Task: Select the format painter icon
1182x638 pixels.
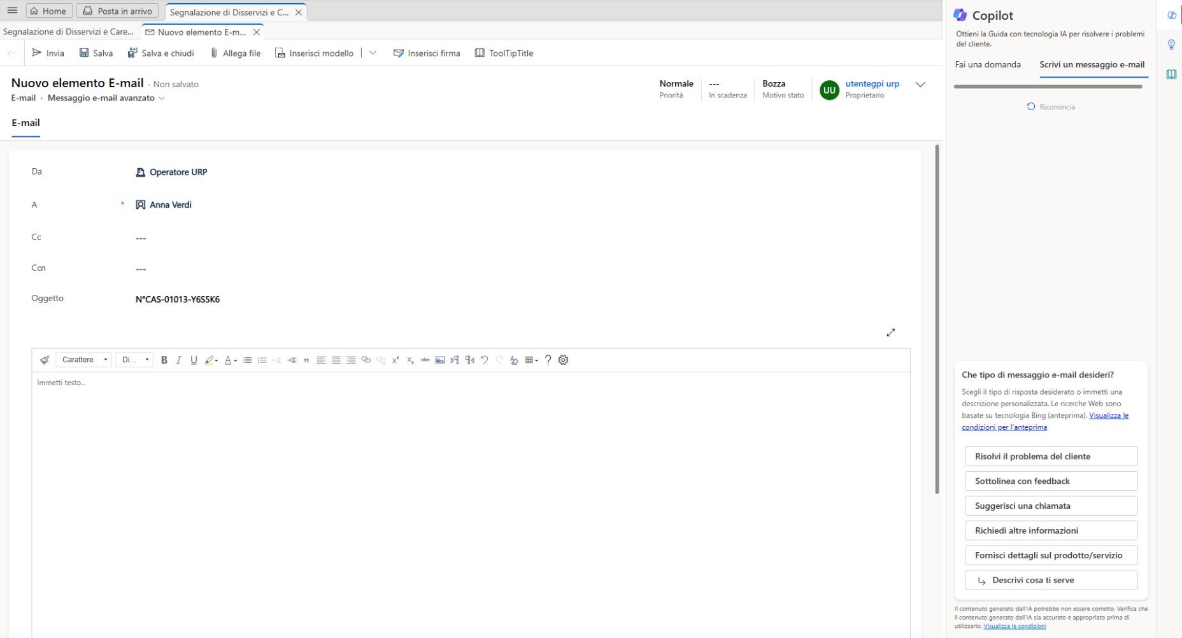Action: coord(44,360)
